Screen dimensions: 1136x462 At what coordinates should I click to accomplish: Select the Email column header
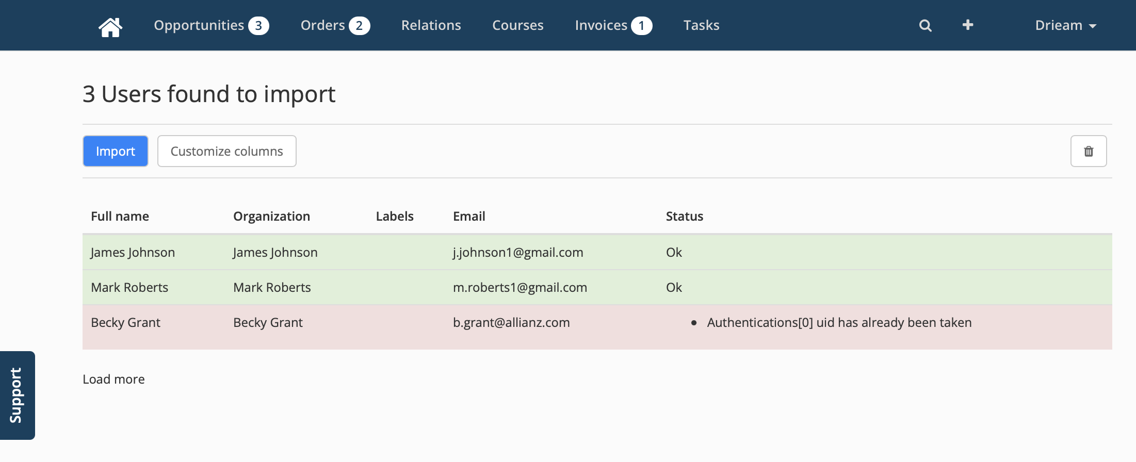[x=469, y=216]
